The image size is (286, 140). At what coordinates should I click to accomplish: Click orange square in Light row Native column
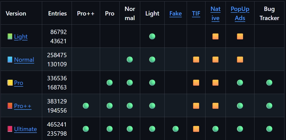pyautogui.click(x=215, y=36)
